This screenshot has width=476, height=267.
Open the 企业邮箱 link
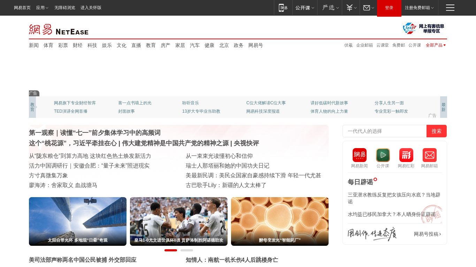[364, 45]
